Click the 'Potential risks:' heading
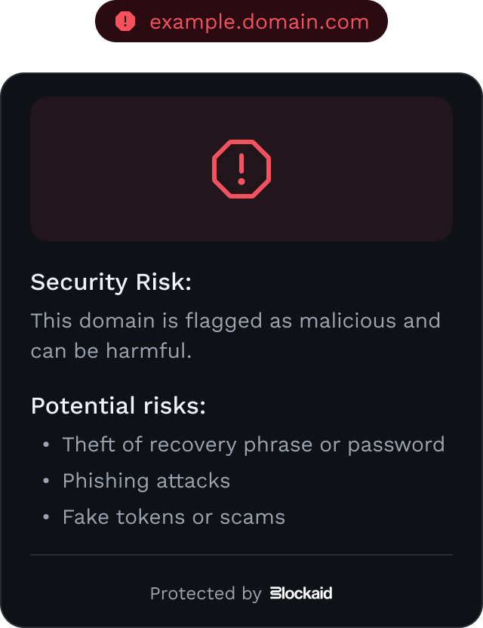483x628 pixels. [118, 406]
